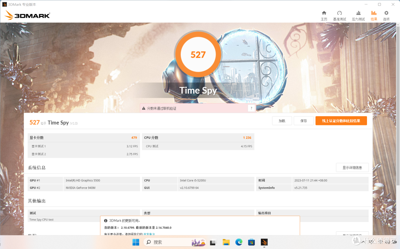Launch Microsoft Store from the taskbar
Viewport: 400px width, 249px height.
tap(251, 242)
